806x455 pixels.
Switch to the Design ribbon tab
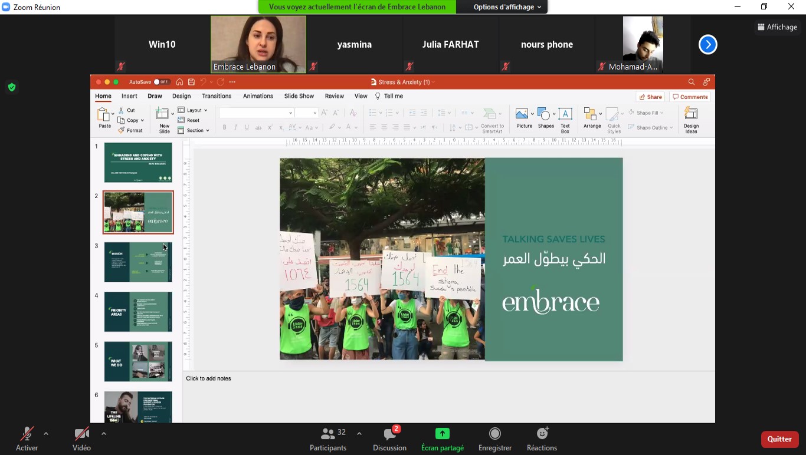tap(181, 96)
